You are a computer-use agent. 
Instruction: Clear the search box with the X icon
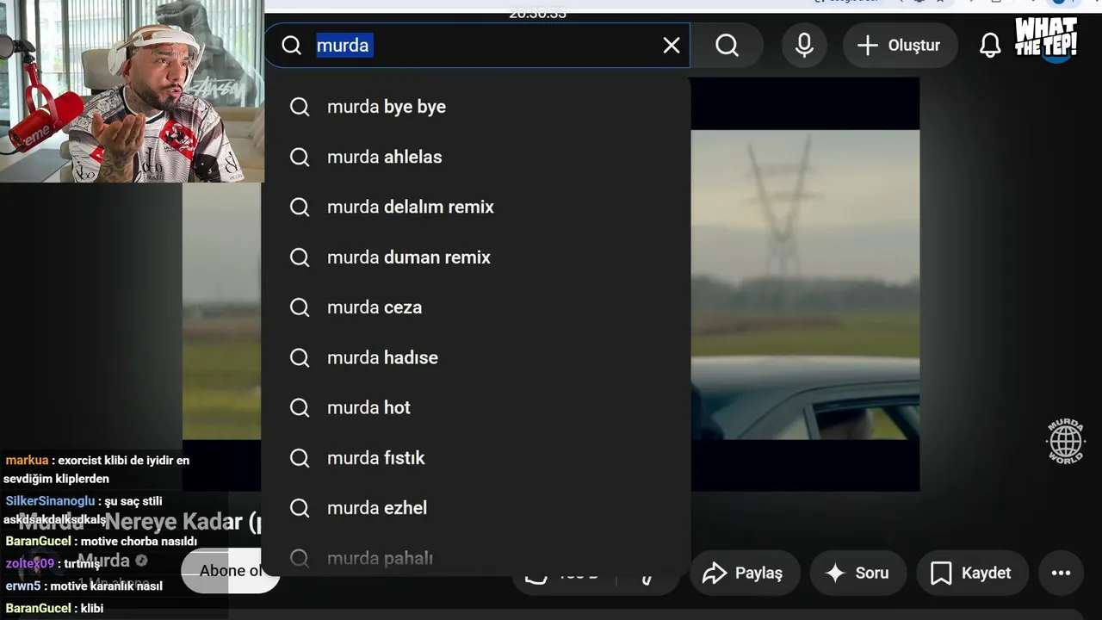(x=672, y=46)
